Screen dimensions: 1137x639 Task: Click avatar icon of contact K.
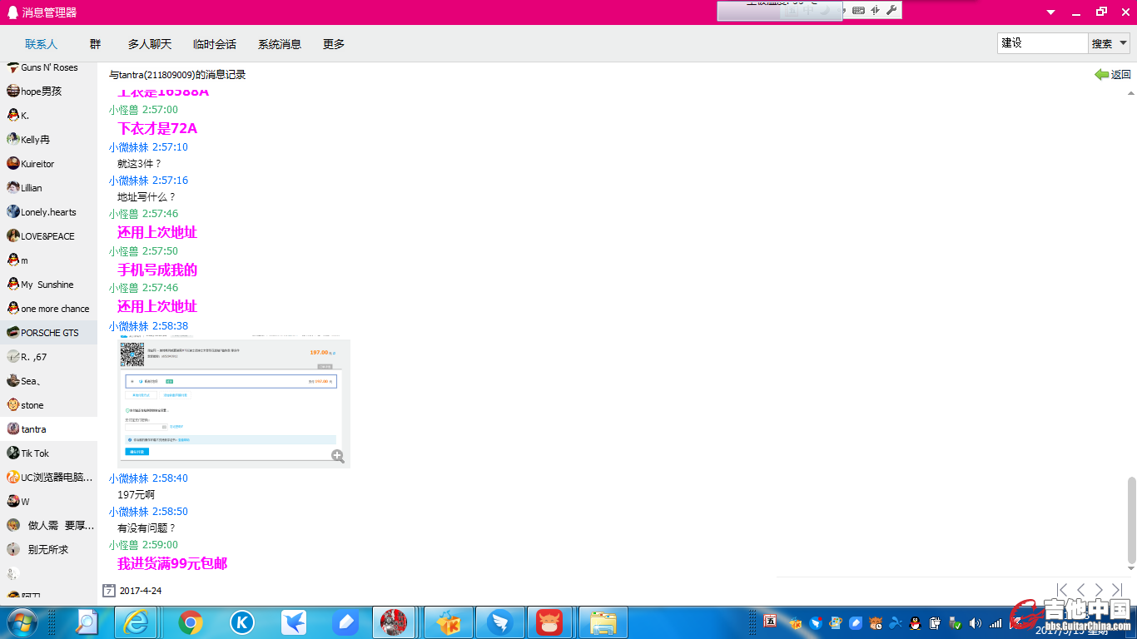coord(13,116)
